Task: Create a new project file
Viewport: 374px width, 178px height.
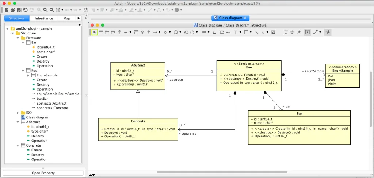Action: [x=7, y=10]
